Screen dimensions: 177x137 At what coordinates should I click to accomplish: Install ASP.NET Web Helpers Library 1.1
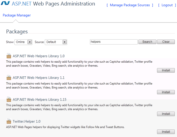[166, 92]
